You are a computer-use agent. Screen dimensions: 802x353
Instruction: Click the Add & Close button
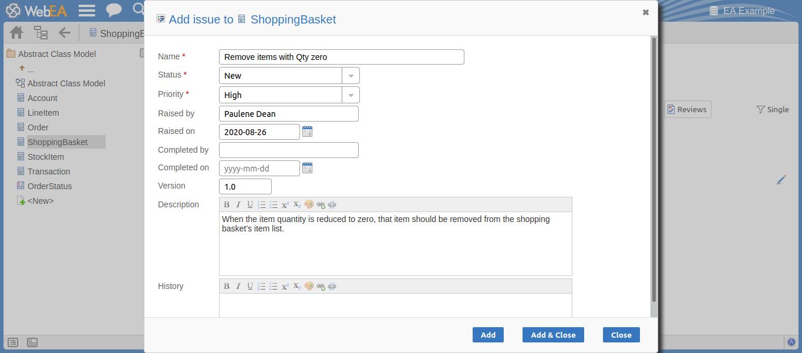(x=553, y=335)
